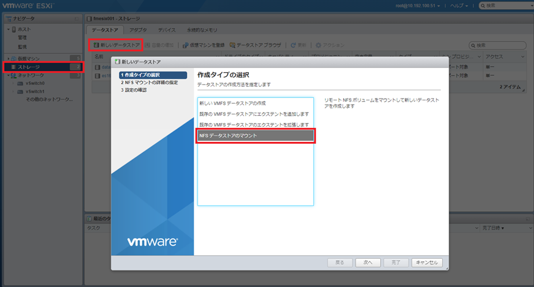
Task: Collapse the ホスト tree node
Action: (7, 29)
